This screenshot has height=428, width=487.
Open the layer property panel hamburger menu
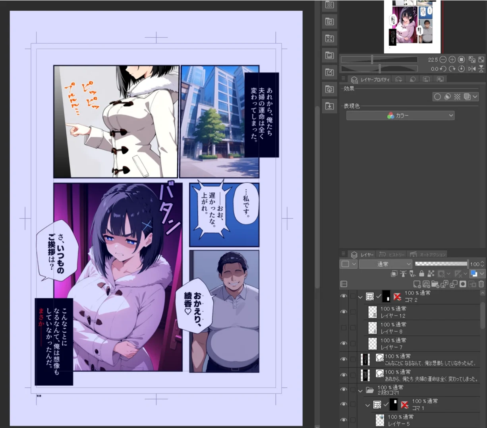pyautogui.click(x=344, y=79)
